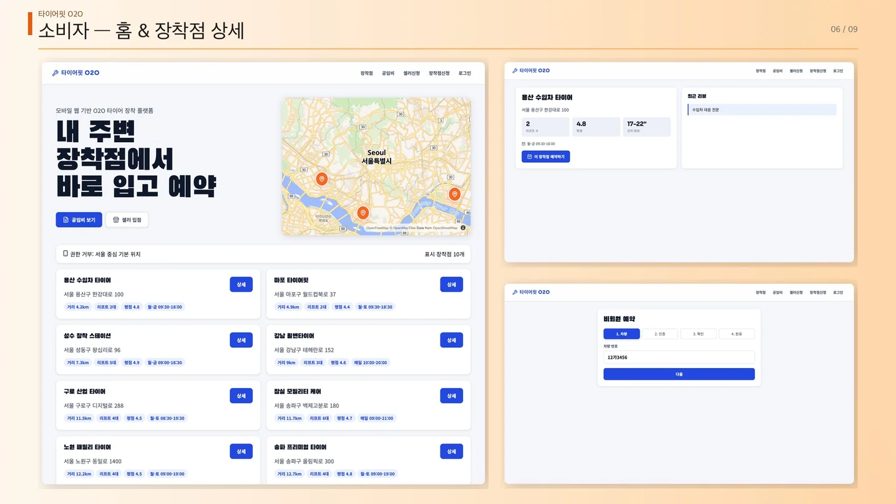Click the 서울 마포구 월드컵북로 37 address
896x504 pixels.
coord(305,294)
